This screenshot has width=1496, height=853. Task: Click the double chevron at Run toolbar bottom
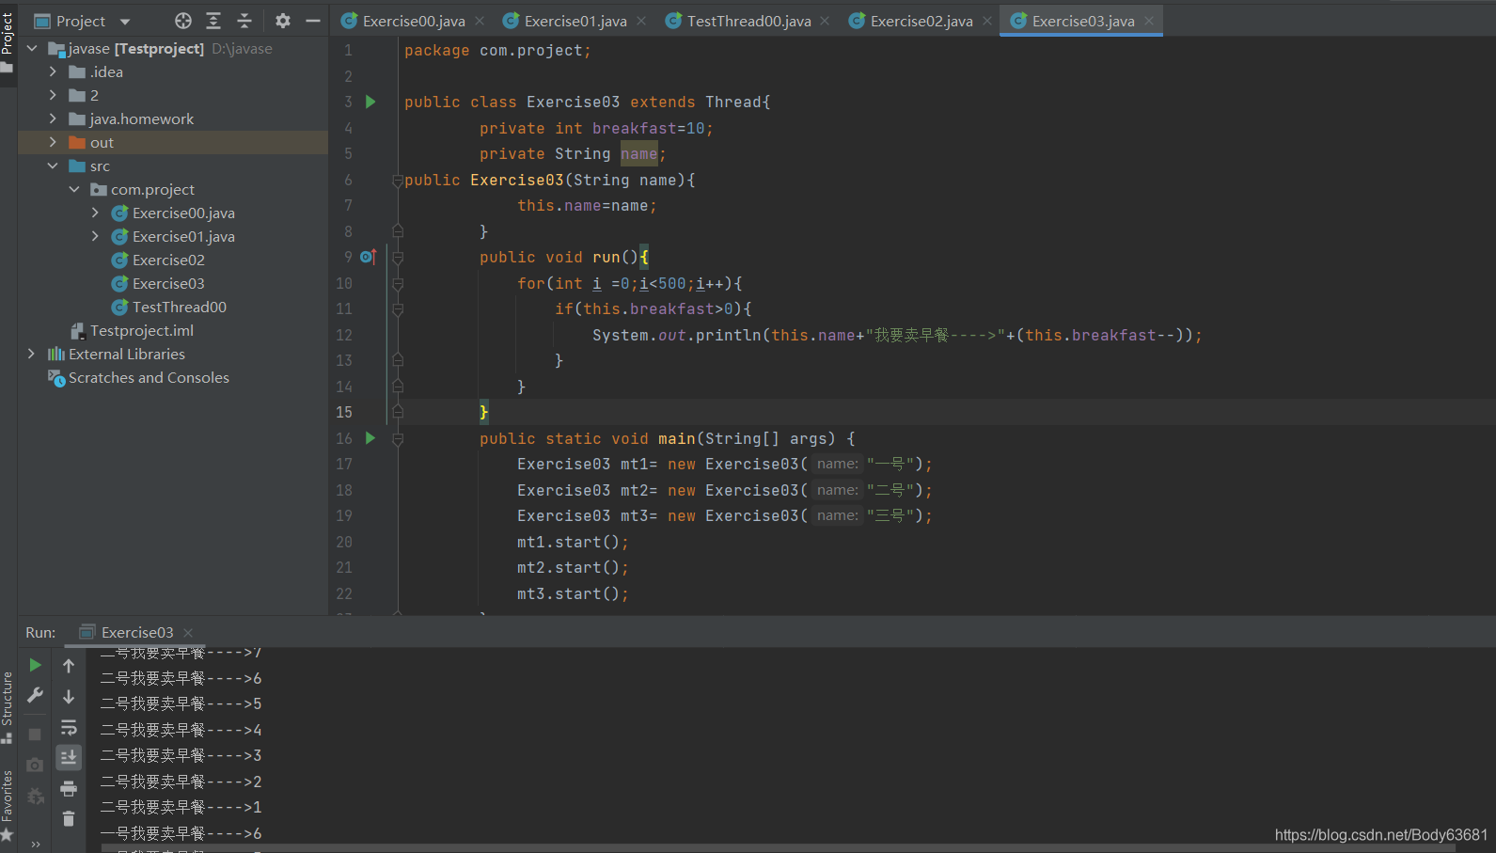coord(36,845)
